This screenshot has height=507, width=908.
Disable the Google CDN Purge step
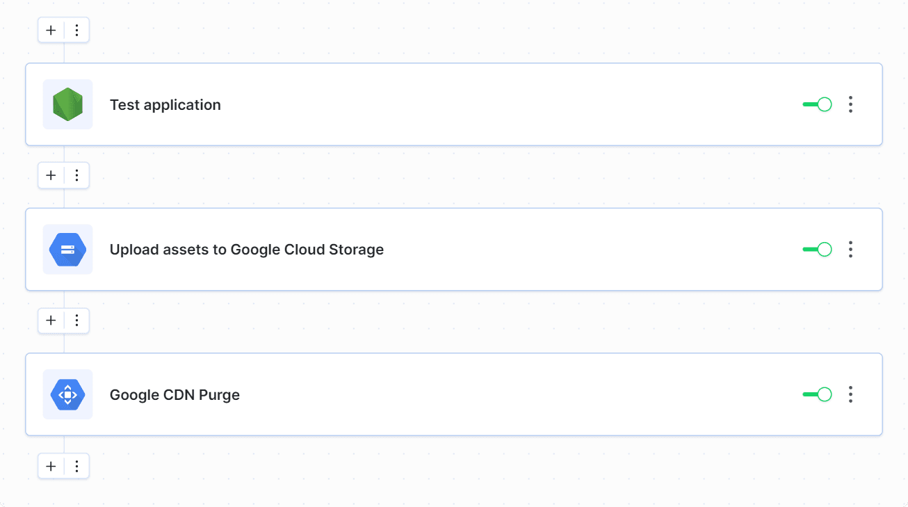click(816, 394)
